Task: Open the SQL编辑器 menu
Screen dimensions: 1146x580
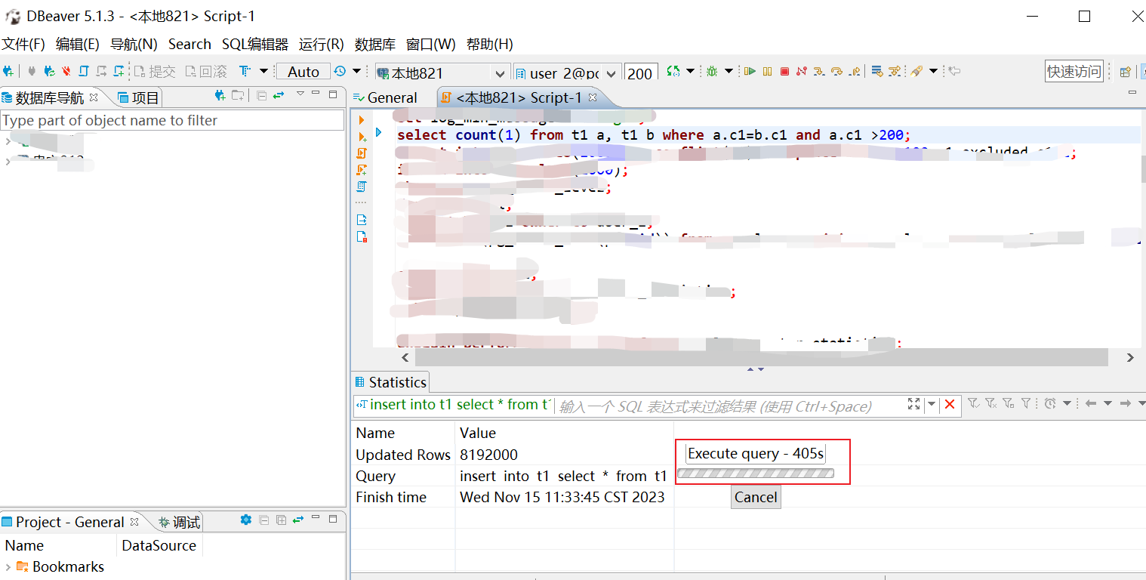Action: 254,44
